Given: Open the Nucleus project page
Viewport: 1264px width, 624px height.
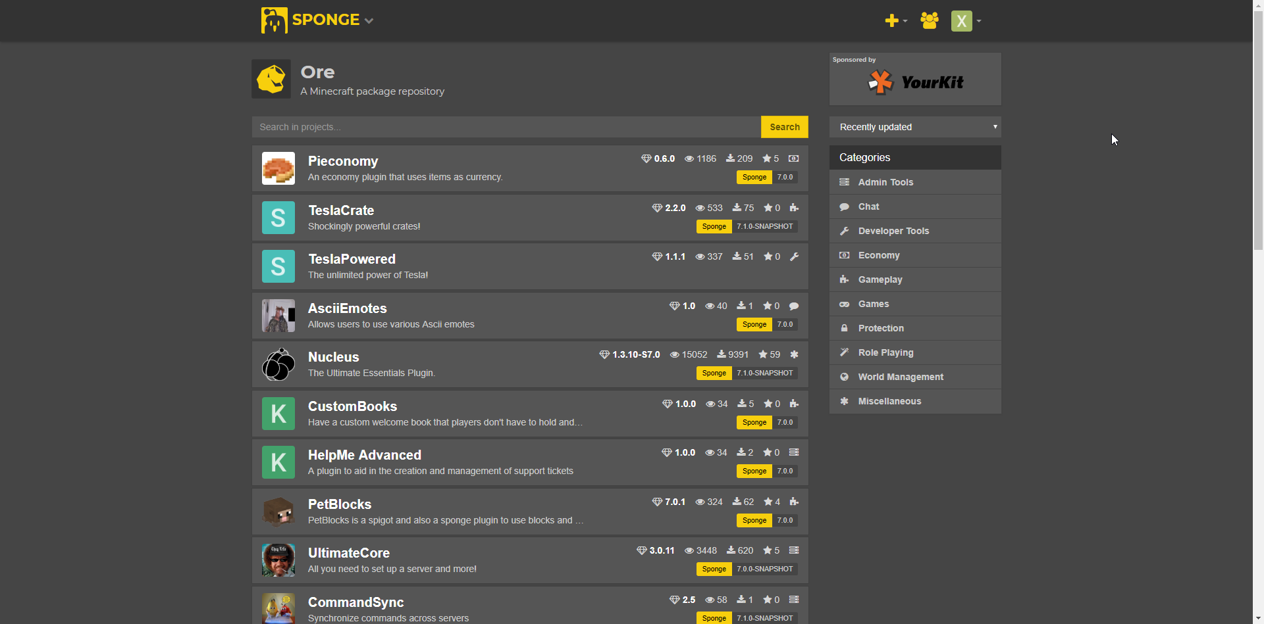Looking at the screenshot, I should 333,357.
